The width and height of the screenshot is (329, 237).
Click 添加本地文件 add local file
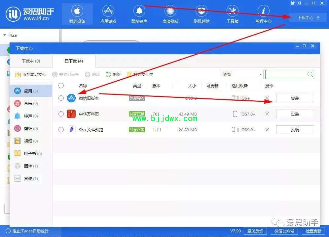(x=31, y=74)
